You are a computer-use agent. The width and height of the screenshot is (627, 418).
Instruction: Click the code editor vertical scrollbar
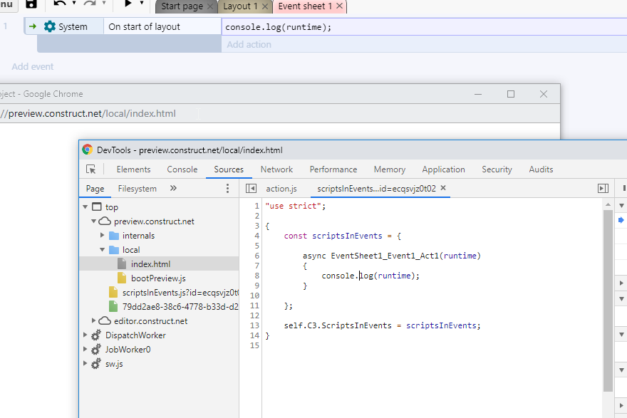click(x=608, y=301)
